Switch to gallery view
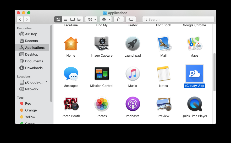 click(80, 19)
